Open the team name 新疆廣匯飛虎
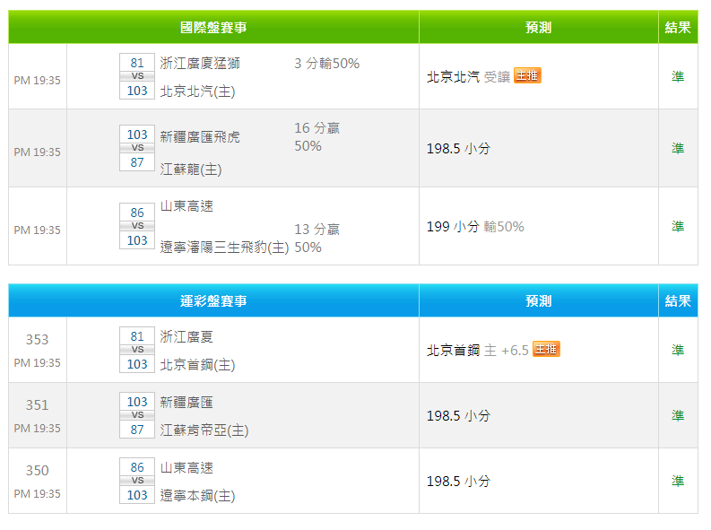 (200, 137)
